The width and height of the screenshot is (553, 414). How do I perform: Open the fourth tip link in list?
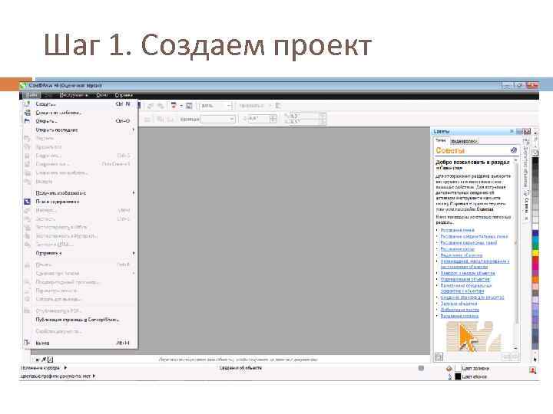pos(458,249)
